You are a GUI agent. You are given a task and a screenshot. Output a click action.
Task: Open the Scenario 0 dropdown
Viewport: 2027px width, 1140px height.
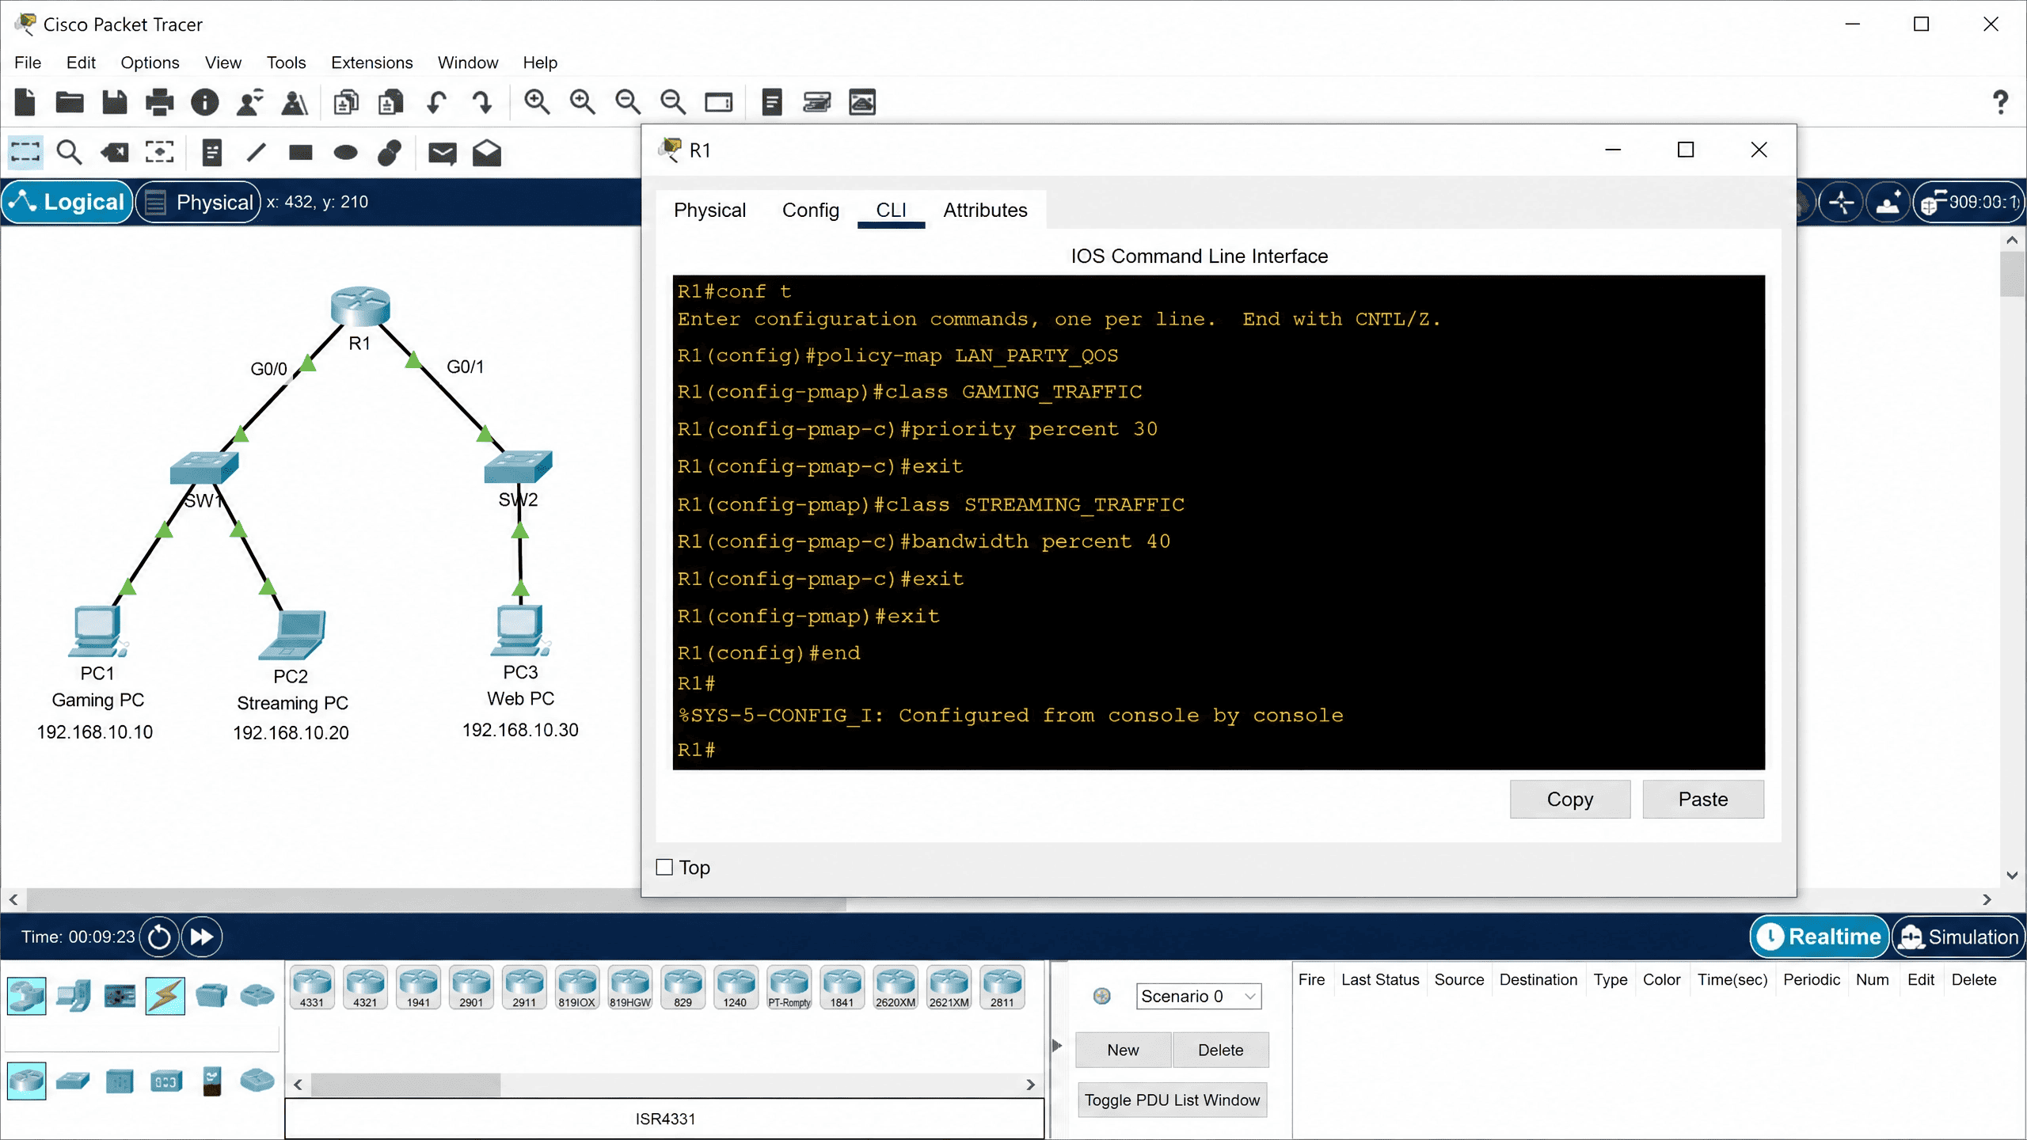[x=1198, y=996]
